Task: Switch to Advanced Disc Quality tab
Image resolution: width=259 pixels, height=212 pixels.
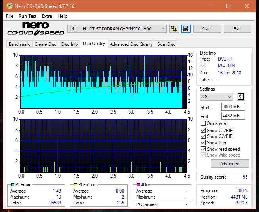Action: point(131,44)
